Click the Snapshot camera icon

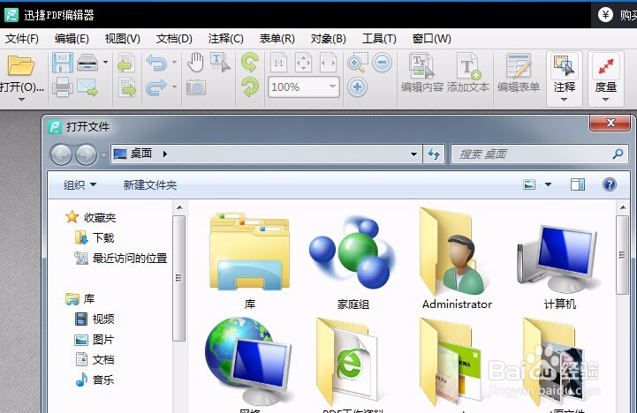pos(196,86)
